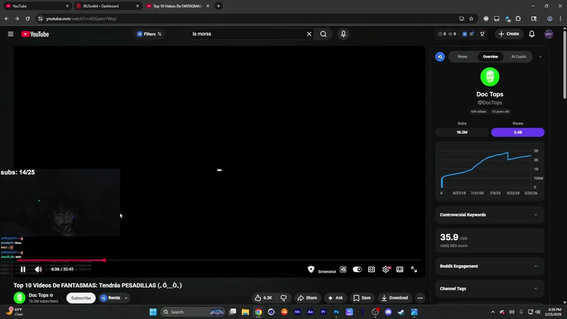This screenshot has height=319, width=567.
Task: Select the Subs 16.2M stat pill
Action: pyautogui.click(x=462, y=132)
